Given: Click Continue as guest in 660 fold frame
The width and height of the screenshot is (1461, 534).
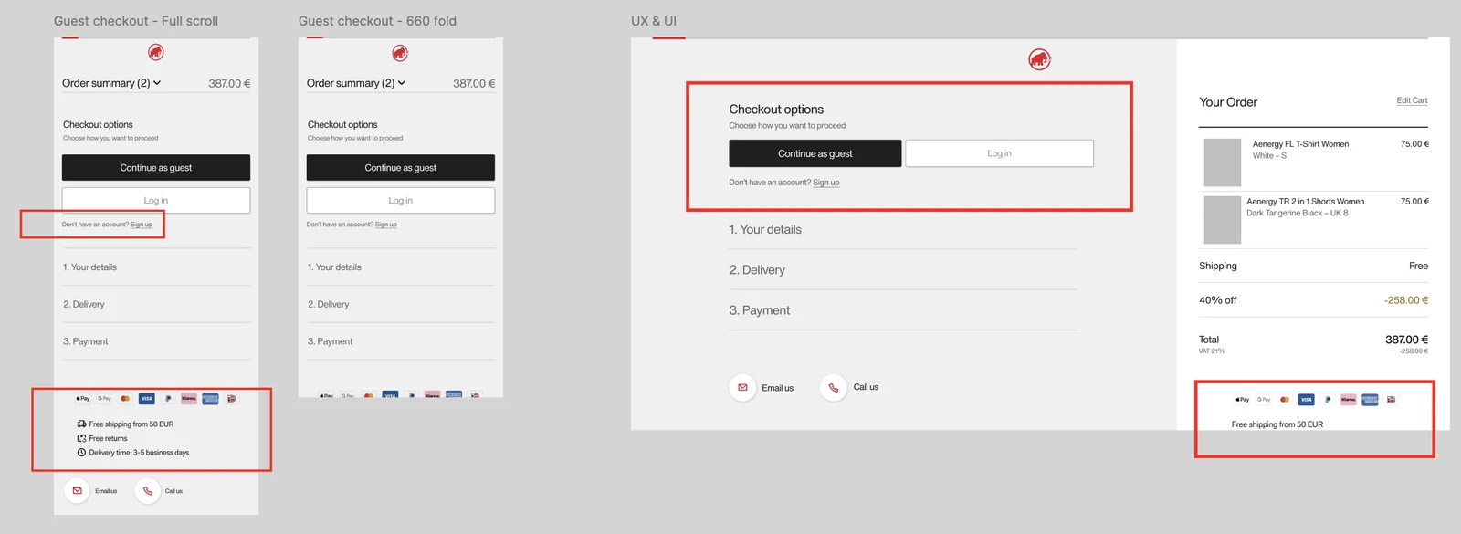Looking at the screenshot, I should [401, 168].
